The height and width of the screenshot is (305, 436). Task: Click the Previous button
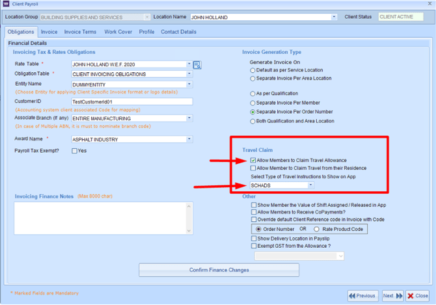point(361,295)
